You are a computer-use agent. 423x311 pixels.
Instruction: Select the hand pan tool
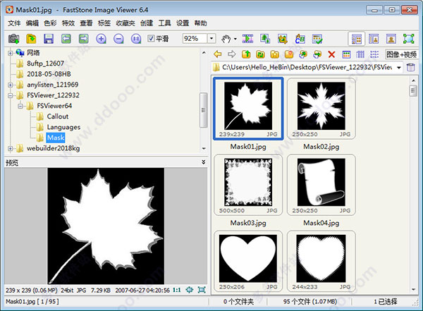[x=226, y=39]
